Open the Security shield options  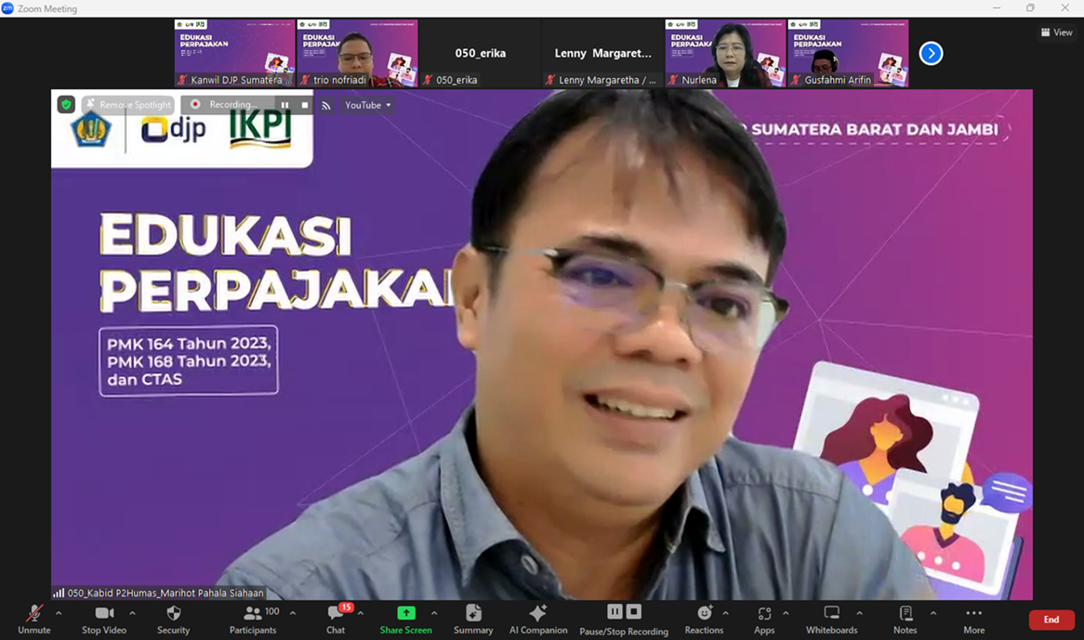(x=173, y=619)
